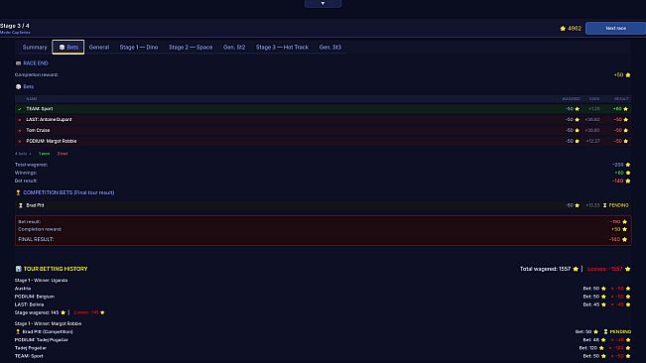The height and width of the screenshot is (363, 646).
Task: Click the WAGERED column header
Action: [x=571, y=99]
